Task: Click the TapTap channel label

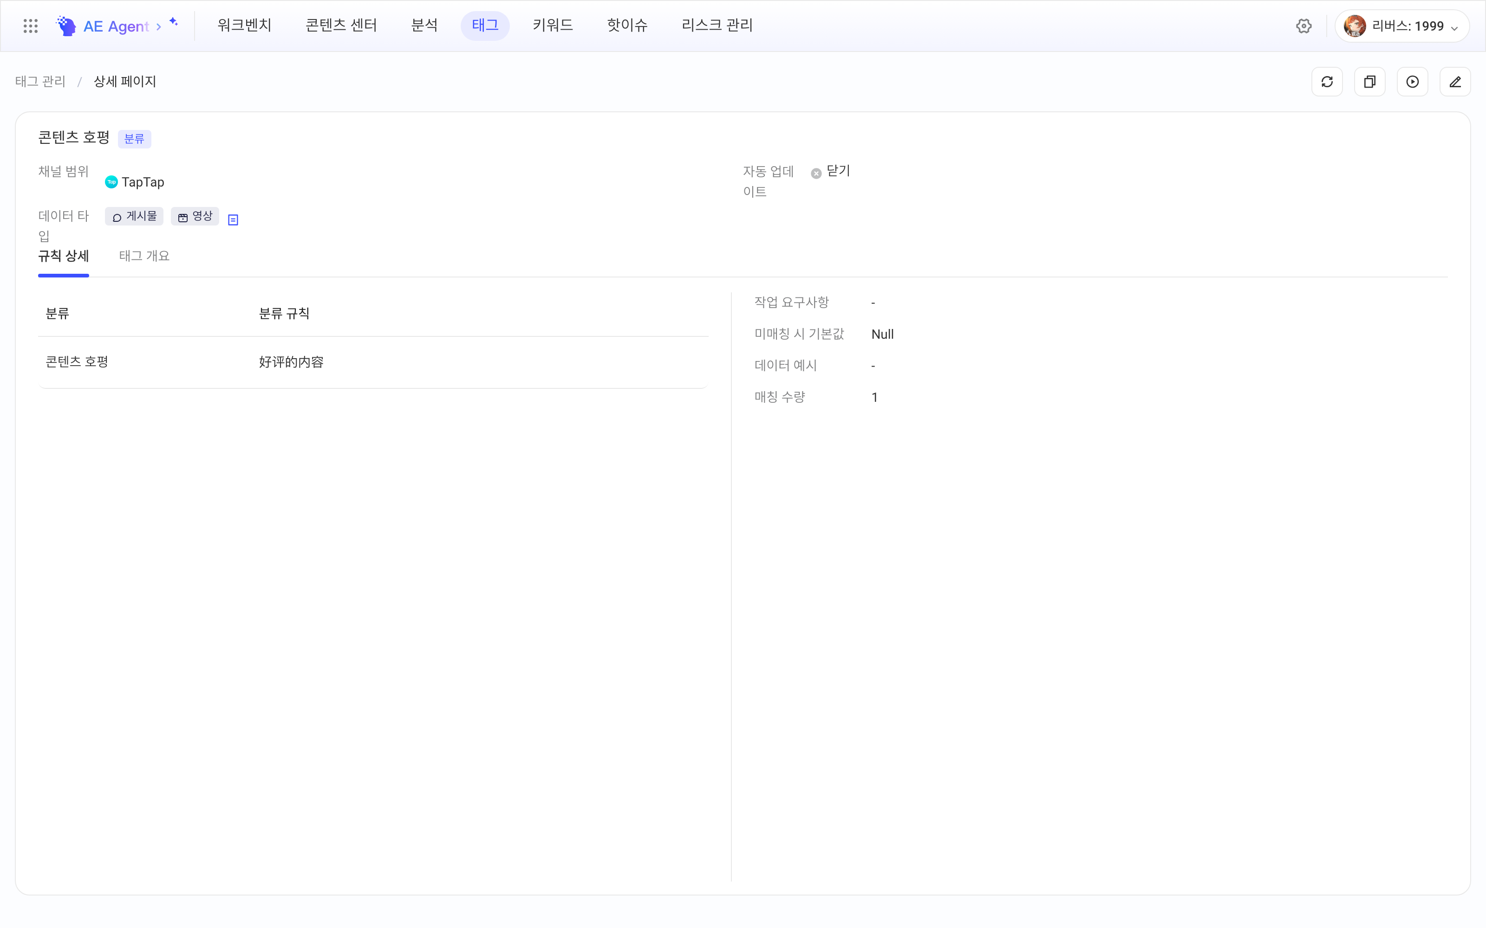Action: point(143,182)
